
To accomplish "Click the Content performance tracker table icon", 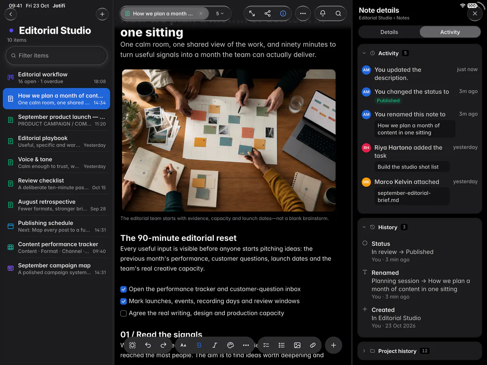I will pos(11,247).
